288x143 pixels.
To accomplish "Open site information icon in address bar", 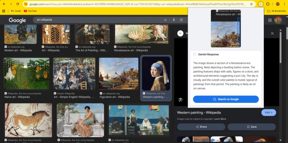I will [x=26, y=4].
